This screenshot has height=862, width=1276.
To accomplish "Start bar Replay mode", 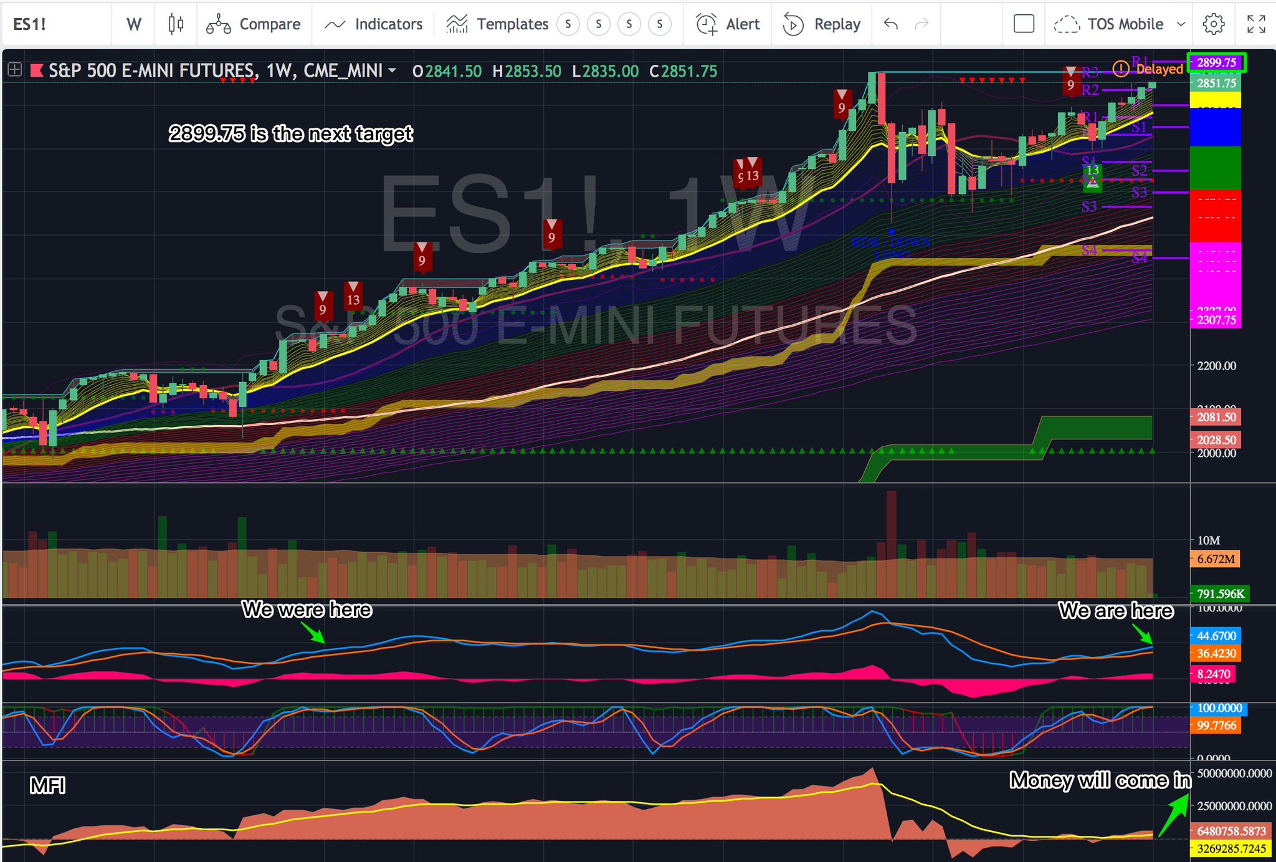I will click(x=822, y=24).
